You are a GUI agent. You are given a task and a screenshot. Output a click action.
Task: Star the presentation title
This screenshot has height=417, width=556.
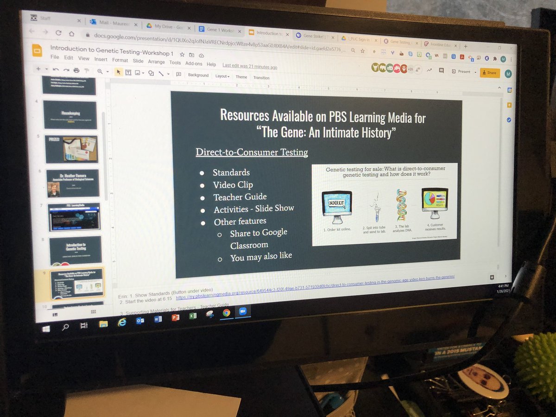[182, 54]
